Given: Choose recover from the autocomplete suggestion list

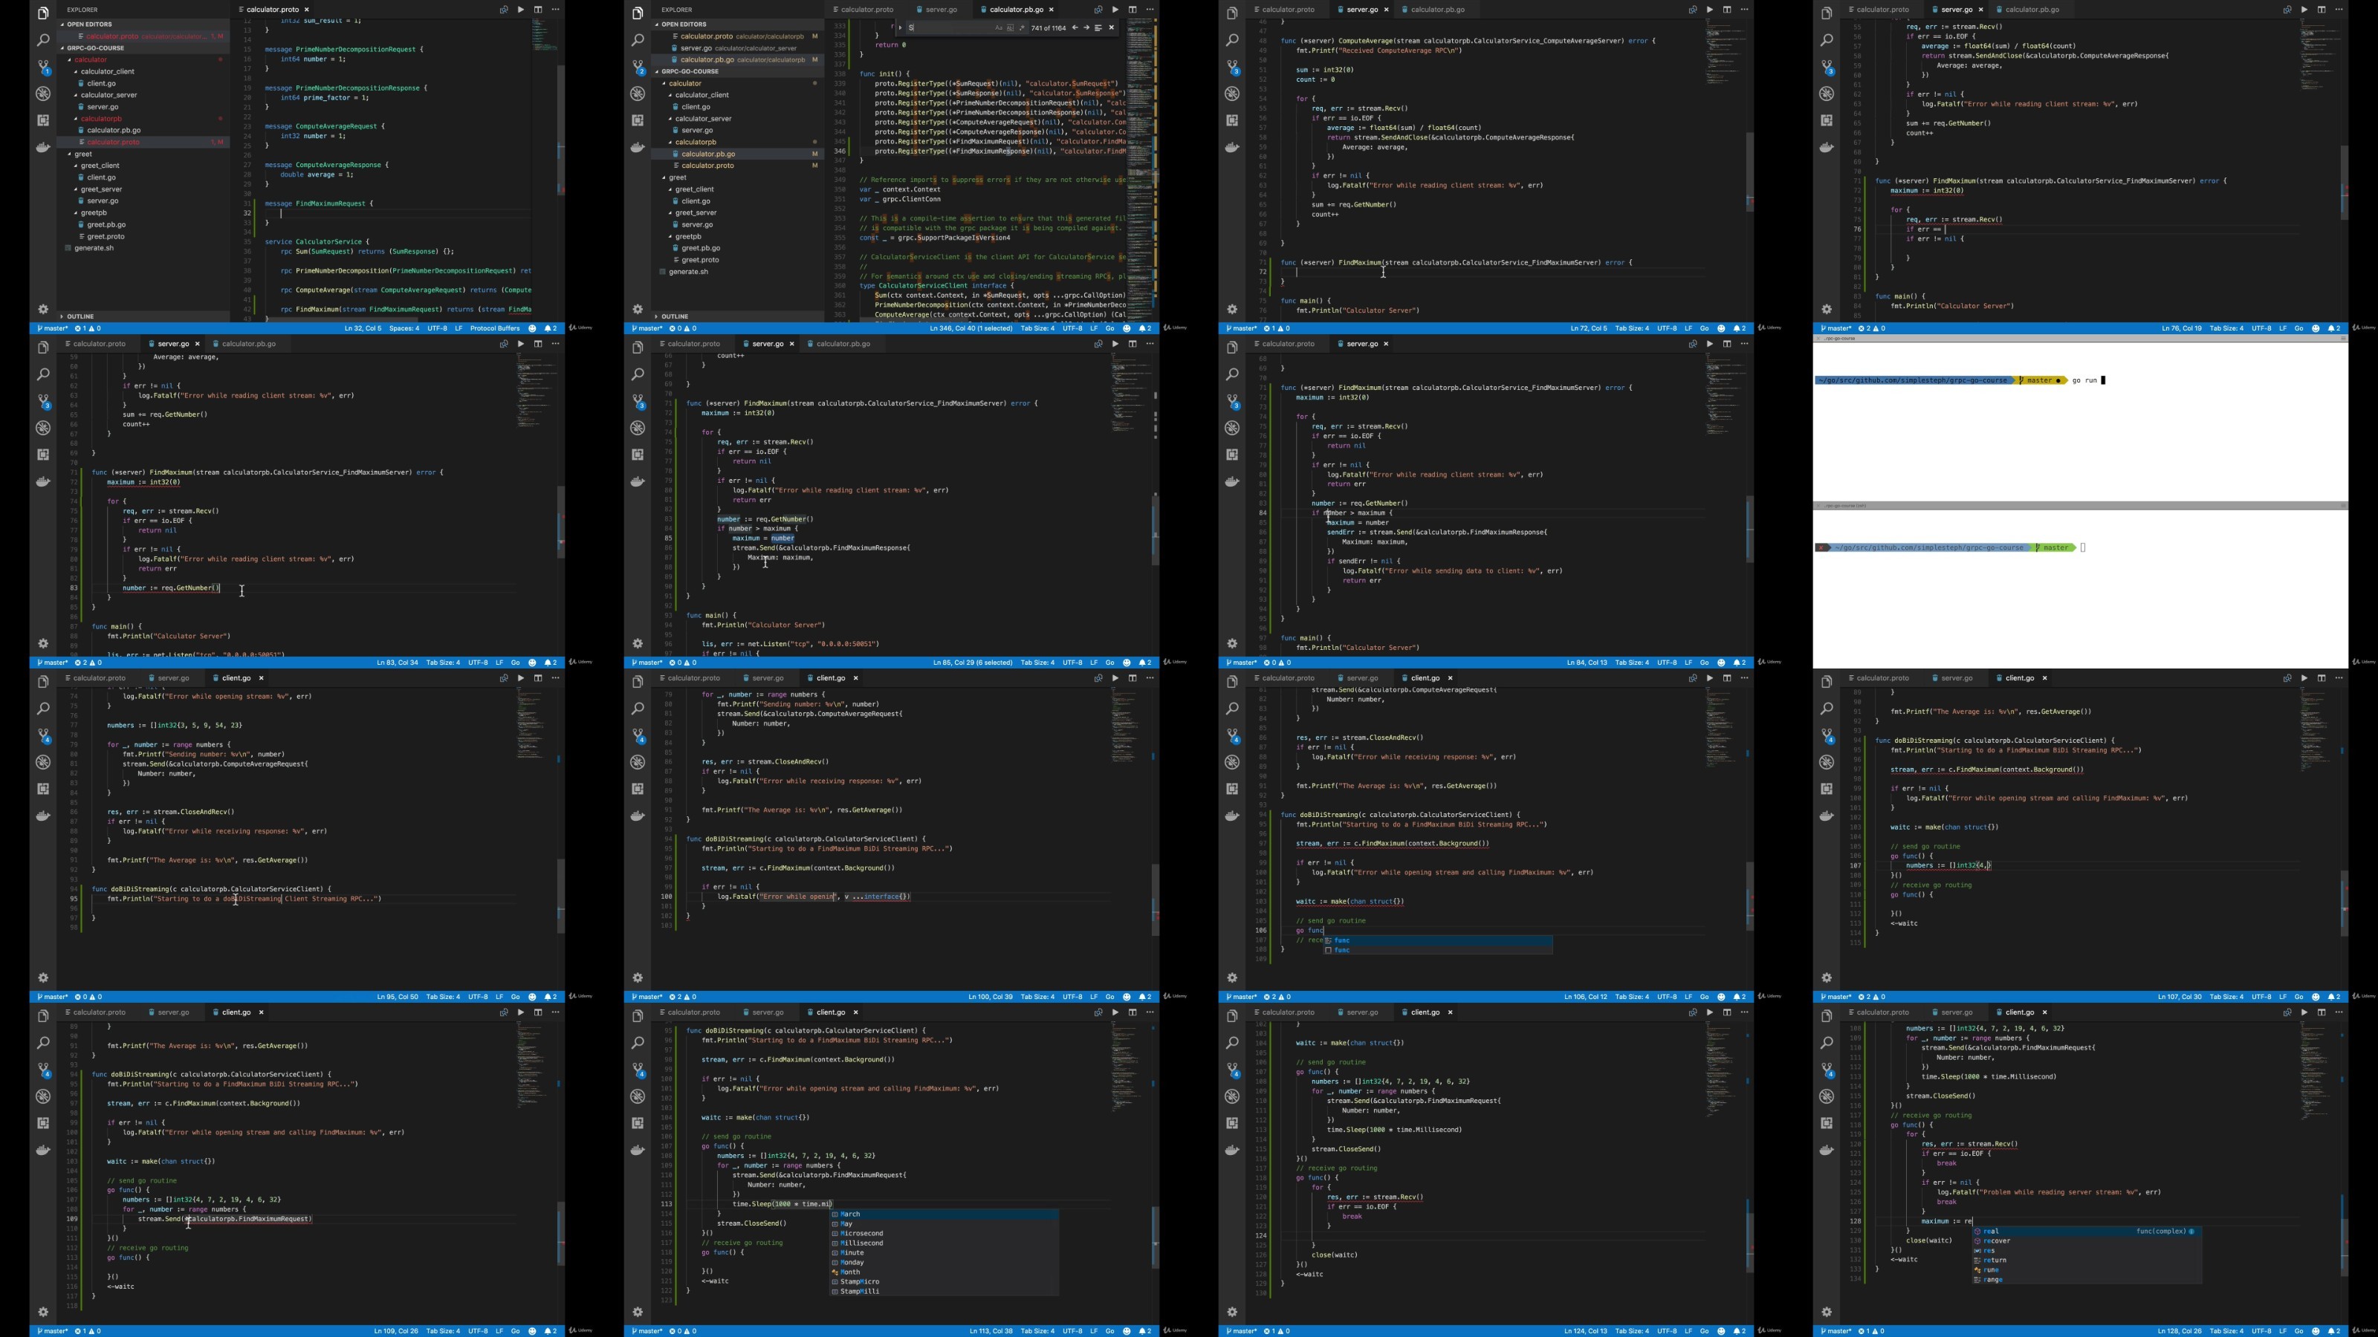Looking at the screenshot, I should coord(1996,1241).
